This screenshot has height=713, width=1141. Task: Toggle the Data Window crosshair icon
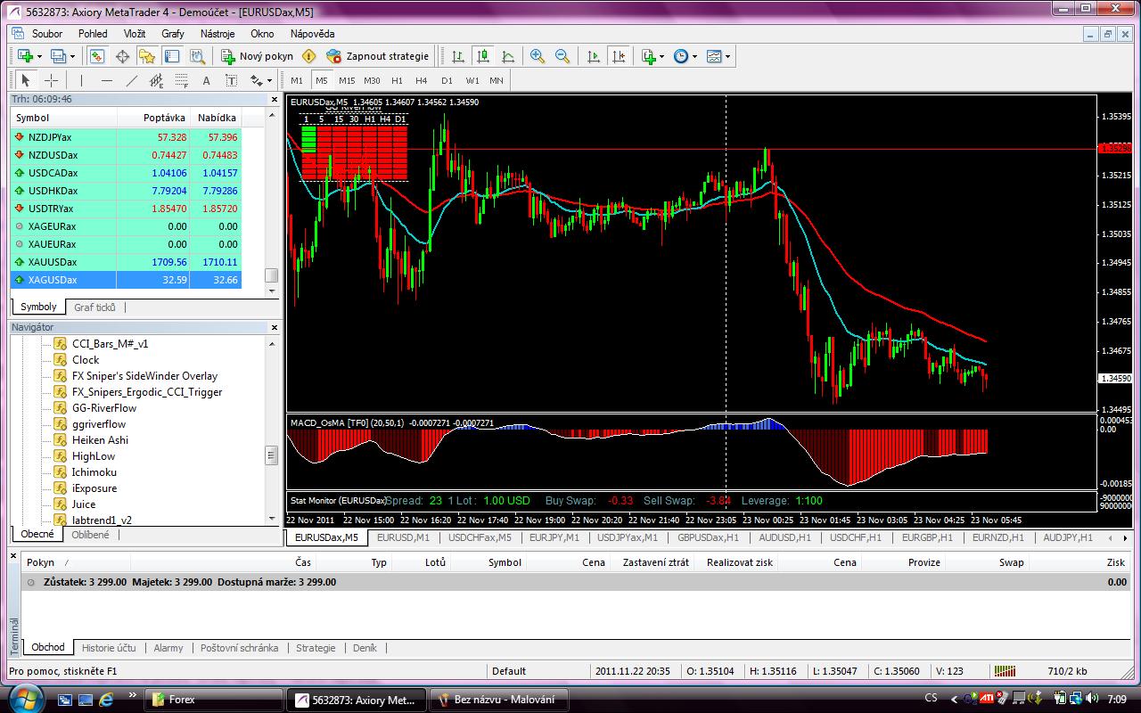coord(122,56)
